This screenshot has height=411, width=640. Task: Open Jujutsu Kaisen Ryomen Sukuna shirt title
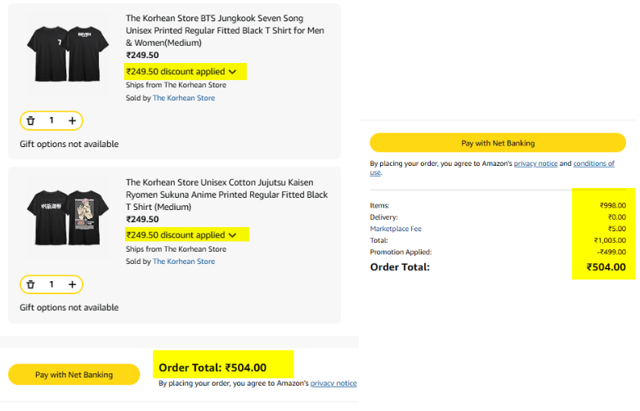point(227,194)
